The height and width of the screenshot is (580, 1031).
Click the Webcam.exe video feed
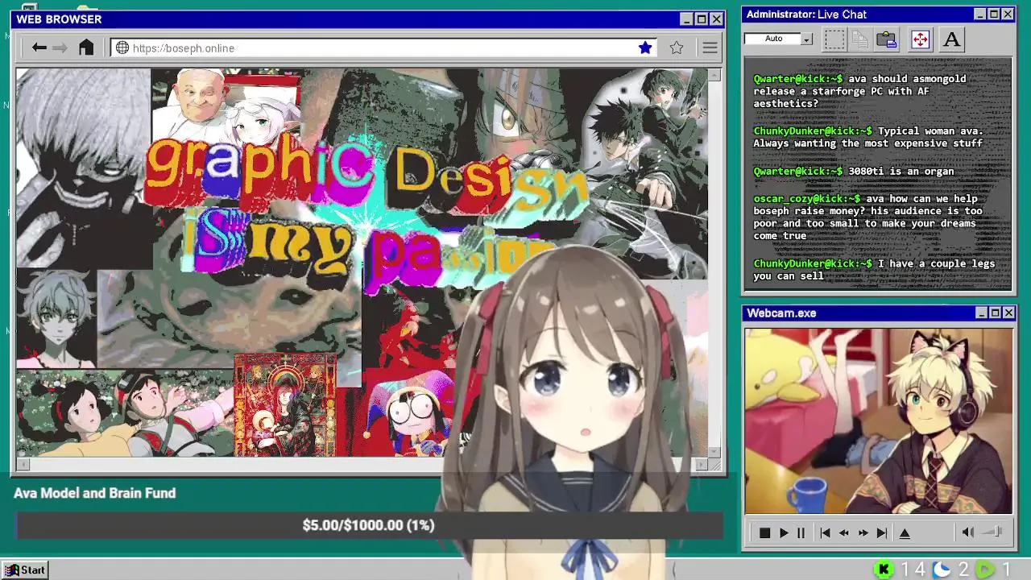point(878,420)
